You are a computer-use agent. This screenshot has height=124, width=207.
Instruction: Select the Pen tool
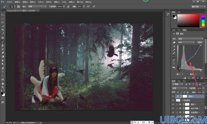coord(3,68)
